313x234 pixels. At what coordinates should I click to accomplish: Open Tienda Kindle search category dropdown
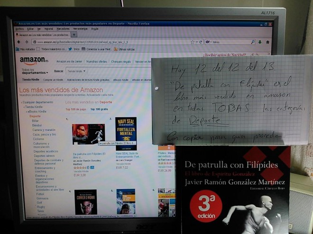[76, 71]
